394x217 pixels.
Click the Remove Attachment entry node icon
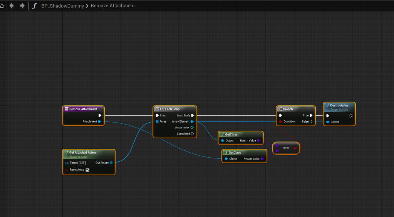(x=67, y=109)
